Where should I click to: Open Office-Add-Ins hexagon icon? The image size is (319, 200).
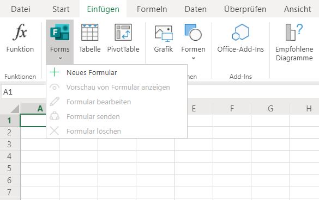click(240, 32)
